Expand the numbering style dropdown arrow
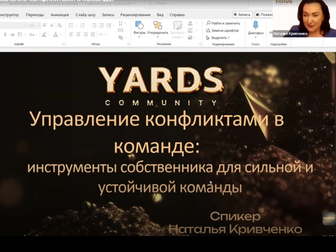336x252 pixels. click(x=88, y=25)
